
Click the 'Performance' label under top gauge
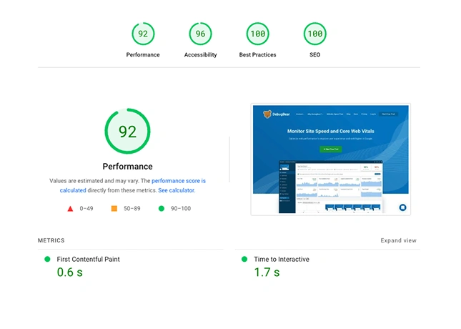point(143,55)
